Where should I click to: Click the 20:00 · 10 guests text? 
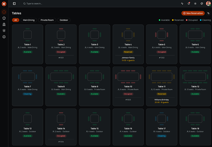pyautogui.click(x=162, y=102)
